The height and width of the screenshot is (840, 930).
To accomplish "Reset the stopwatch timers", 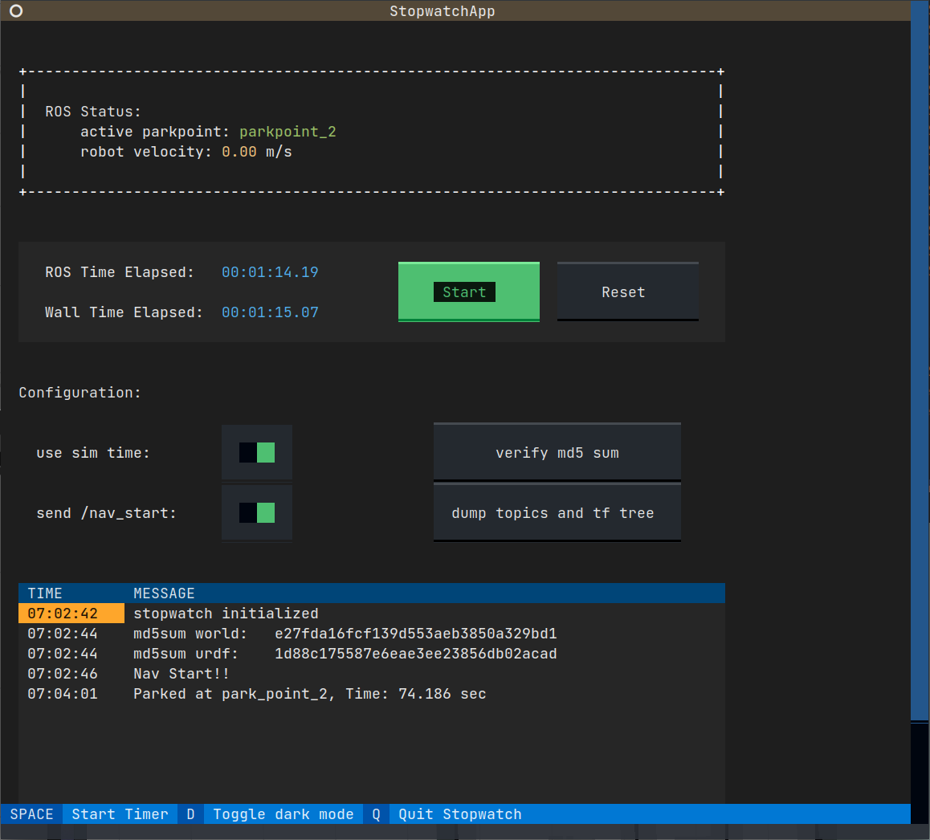I will [x=627, y=292].
